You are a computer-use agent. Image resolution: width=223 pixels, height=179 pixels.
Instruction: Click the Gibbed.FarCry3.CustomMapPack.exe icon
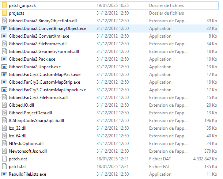coord(4,75)
